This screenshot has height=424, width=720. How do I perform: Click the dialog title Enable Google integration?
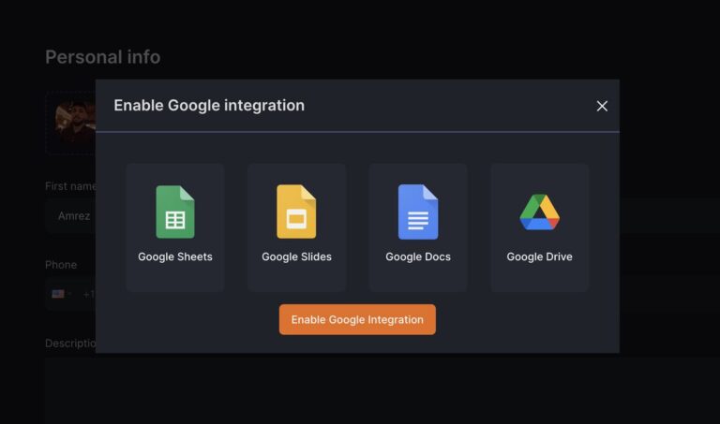209,106
